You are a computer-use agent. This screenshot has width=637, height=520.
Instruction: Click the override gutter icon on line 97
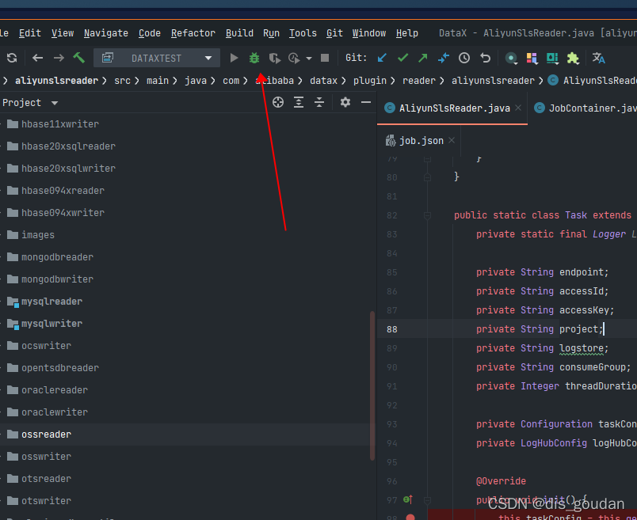coord(407,499)
